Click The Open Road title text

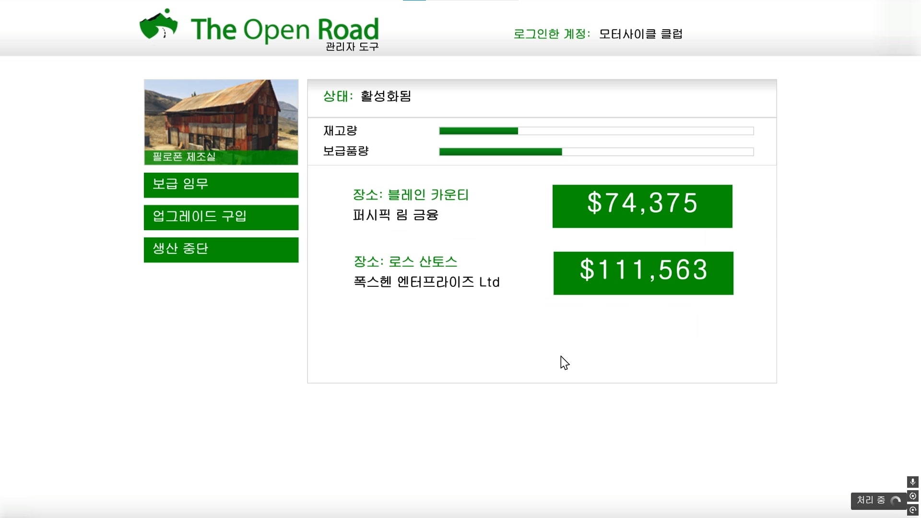click(284, 29)
